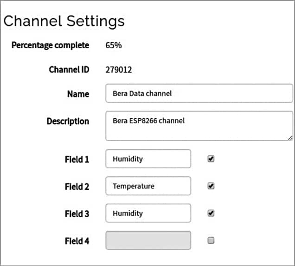Click the Field 4 label
Viewport: 295px width, 266px height.
(x=77, y=241)
